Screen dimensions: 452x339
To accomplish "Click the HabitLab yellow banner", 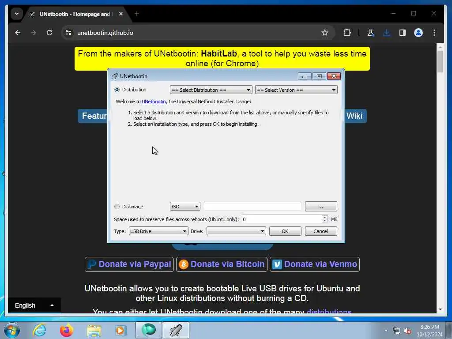I will [222, 59].
